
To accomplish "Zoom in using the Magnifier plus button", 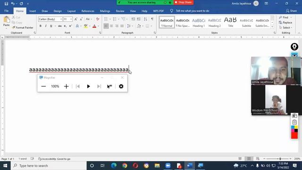I will point(66,86).
